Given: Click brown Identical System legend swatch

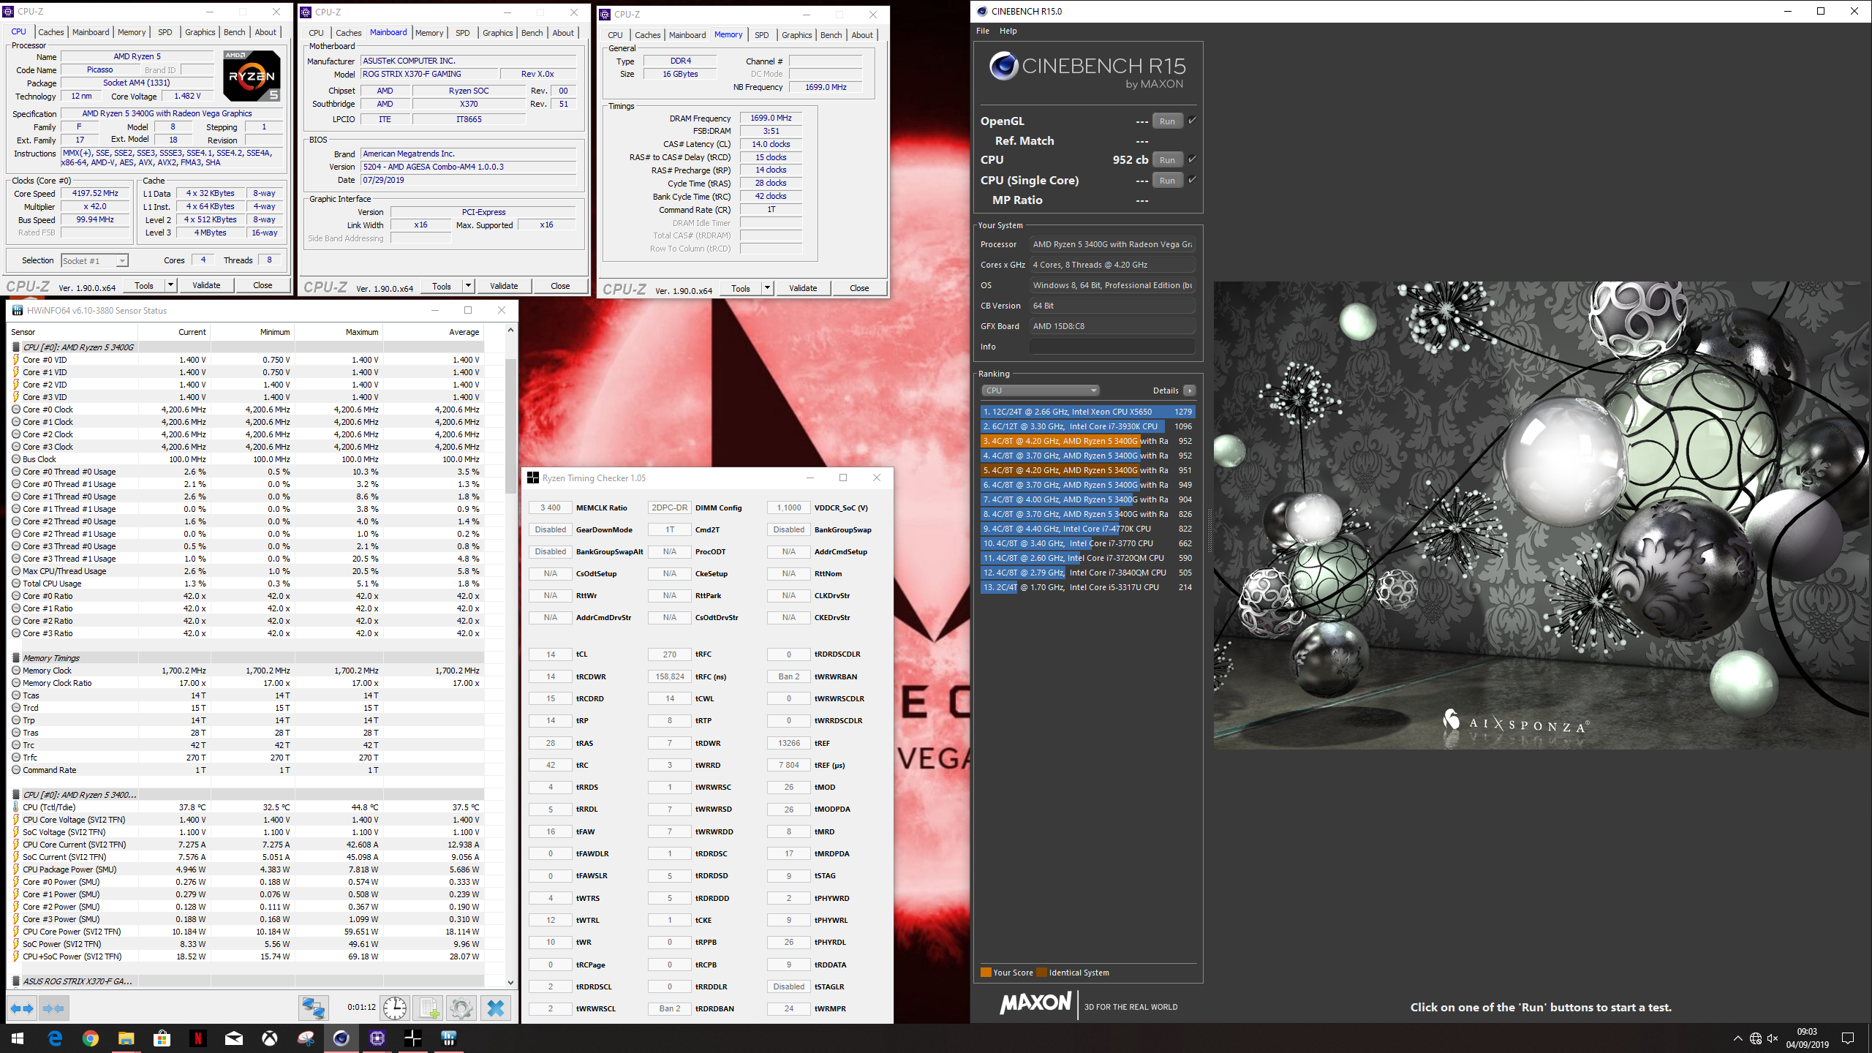Looking at the screenshot, I should pos(1041,973).
